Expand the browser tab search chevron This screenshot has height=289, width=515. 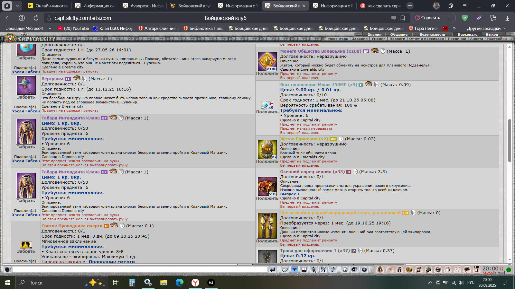coord(17,6)
